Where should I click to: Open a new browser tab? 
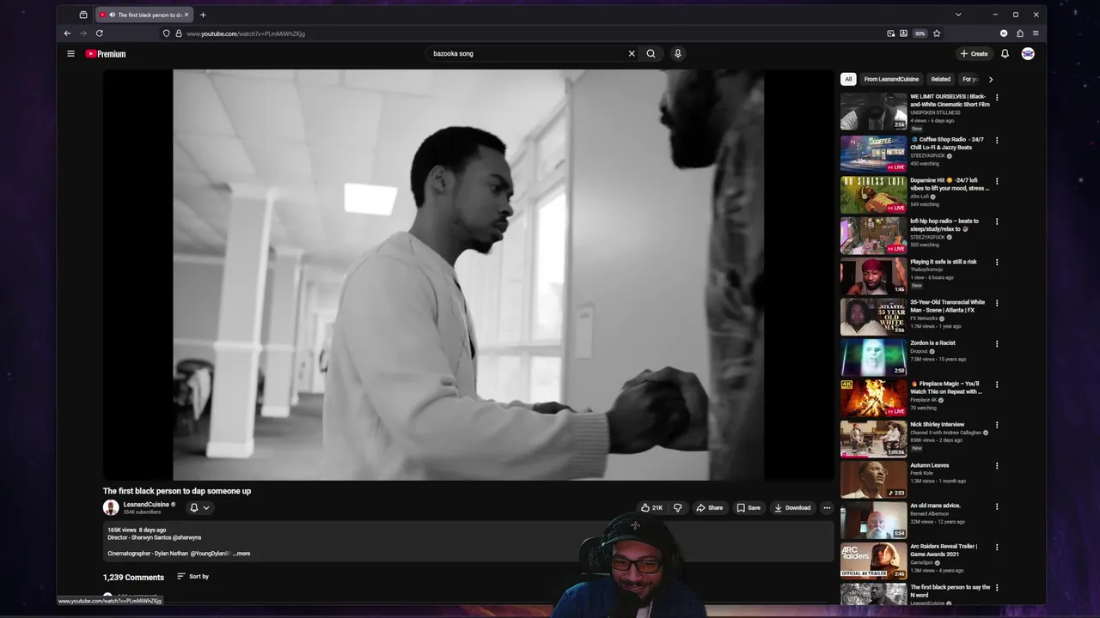tap(203, 15)
